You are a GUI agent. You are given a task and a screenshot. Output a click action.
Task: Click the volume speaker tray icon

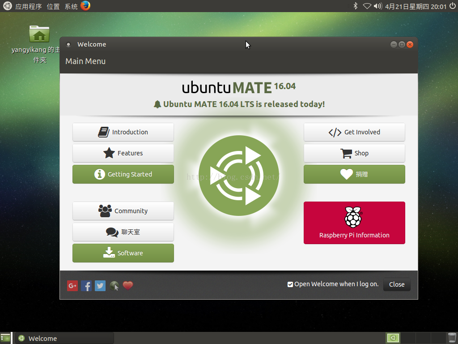pyautogui.click(x=378, y=6)
